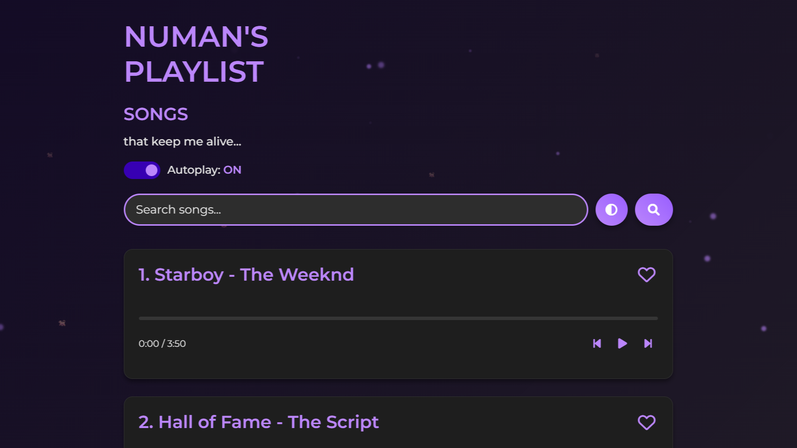
Task: Like Hall of Fame using its heart icon
Action: [x=647, y=422]
